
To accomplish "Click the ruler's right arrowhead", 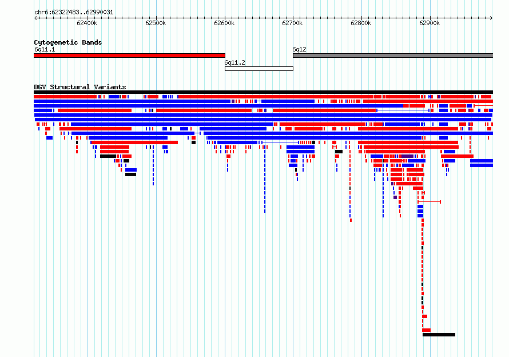I will [491, 18].
